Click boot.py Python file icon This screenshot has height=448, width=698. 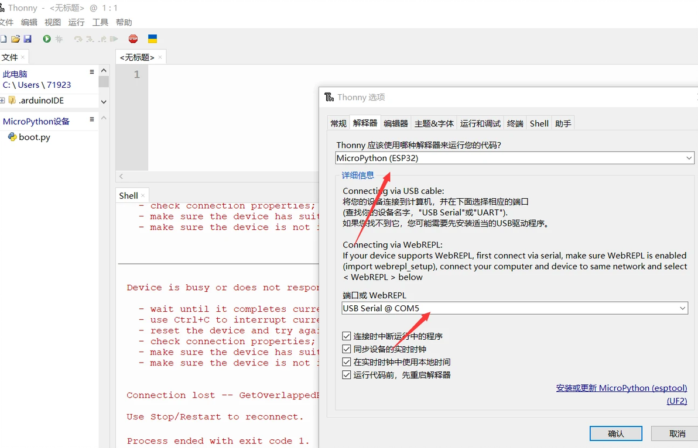click(12, 137)
